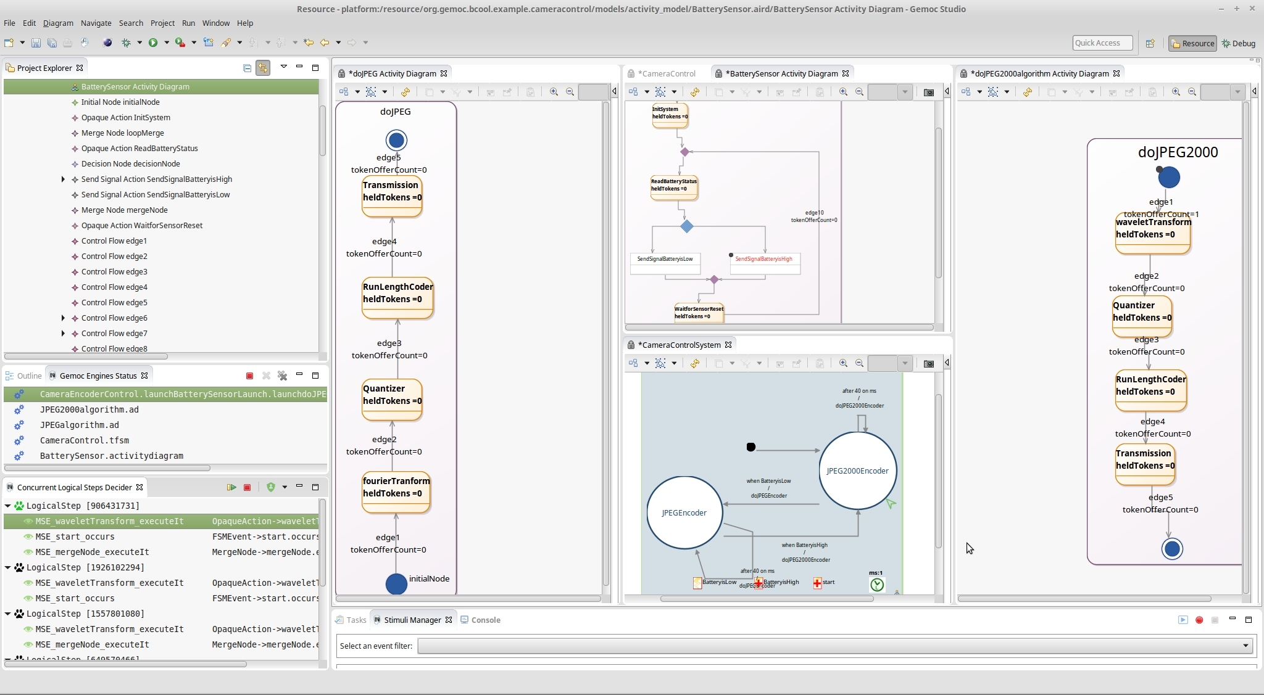The image size is (1264, 695).
Task: Open the event filter dropdown
Action: (x=1245, y=646)
